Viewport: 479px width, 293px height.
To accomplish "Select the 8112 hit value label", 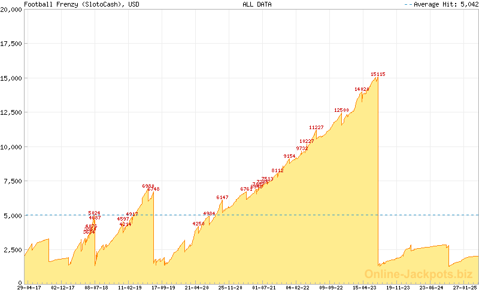I will pyautogui.click(x=277, y=170).
